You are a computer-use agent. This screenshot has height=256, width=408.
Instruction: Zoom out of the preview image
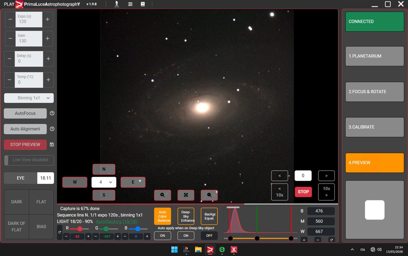click(x=209, y=195)
